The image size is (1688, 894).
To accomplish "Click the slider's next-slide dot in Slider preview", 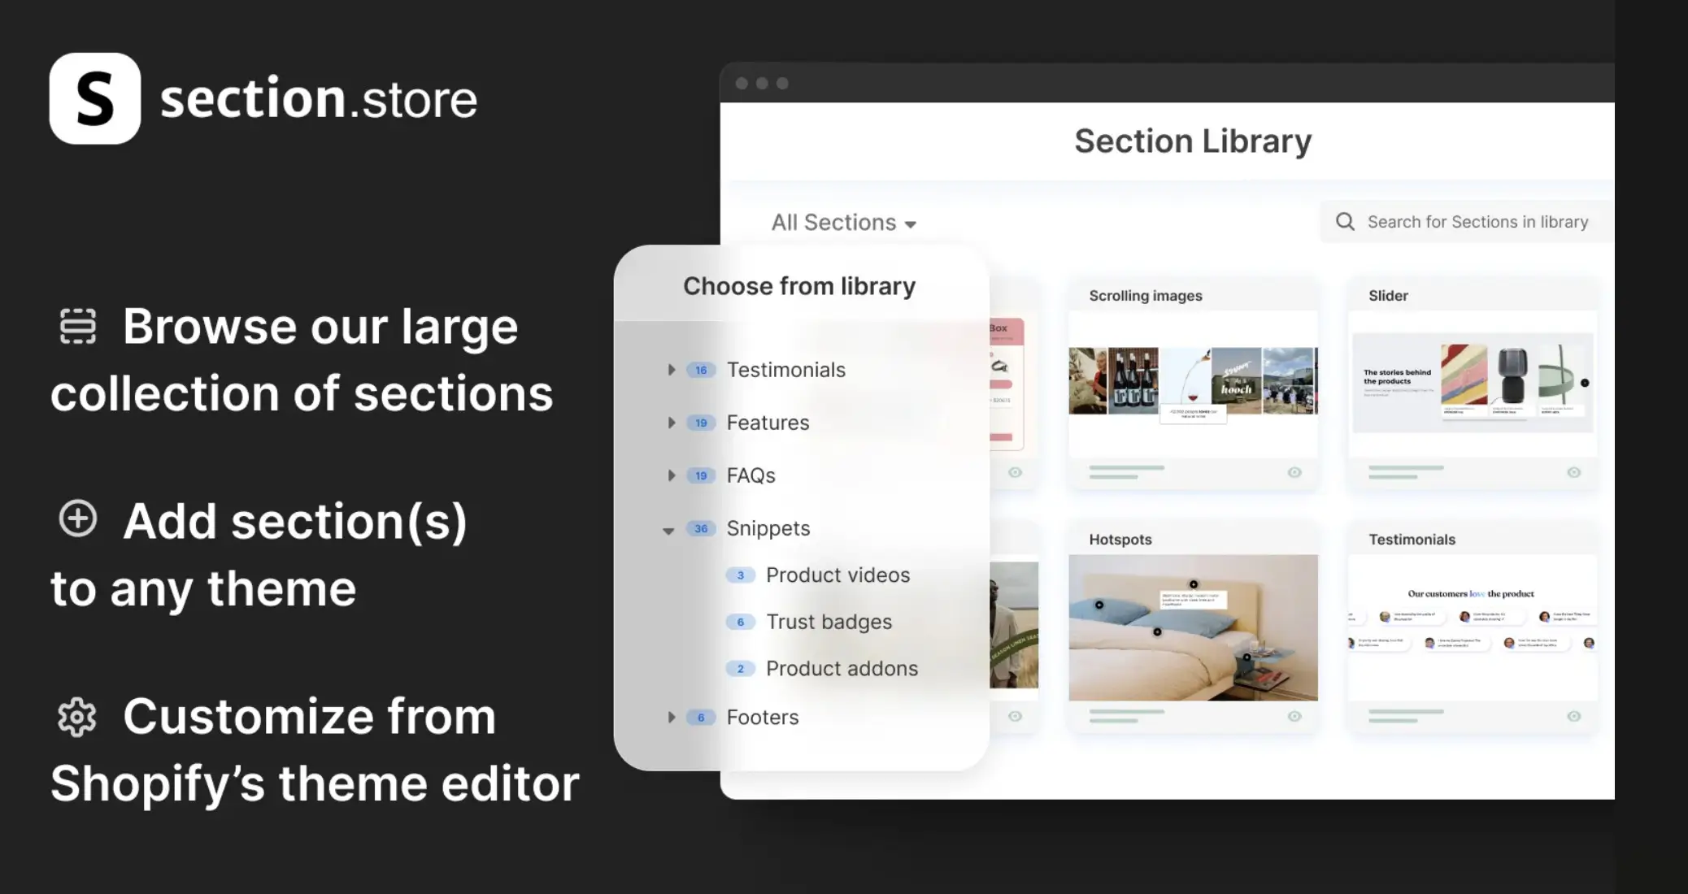I will (1584, 383).
